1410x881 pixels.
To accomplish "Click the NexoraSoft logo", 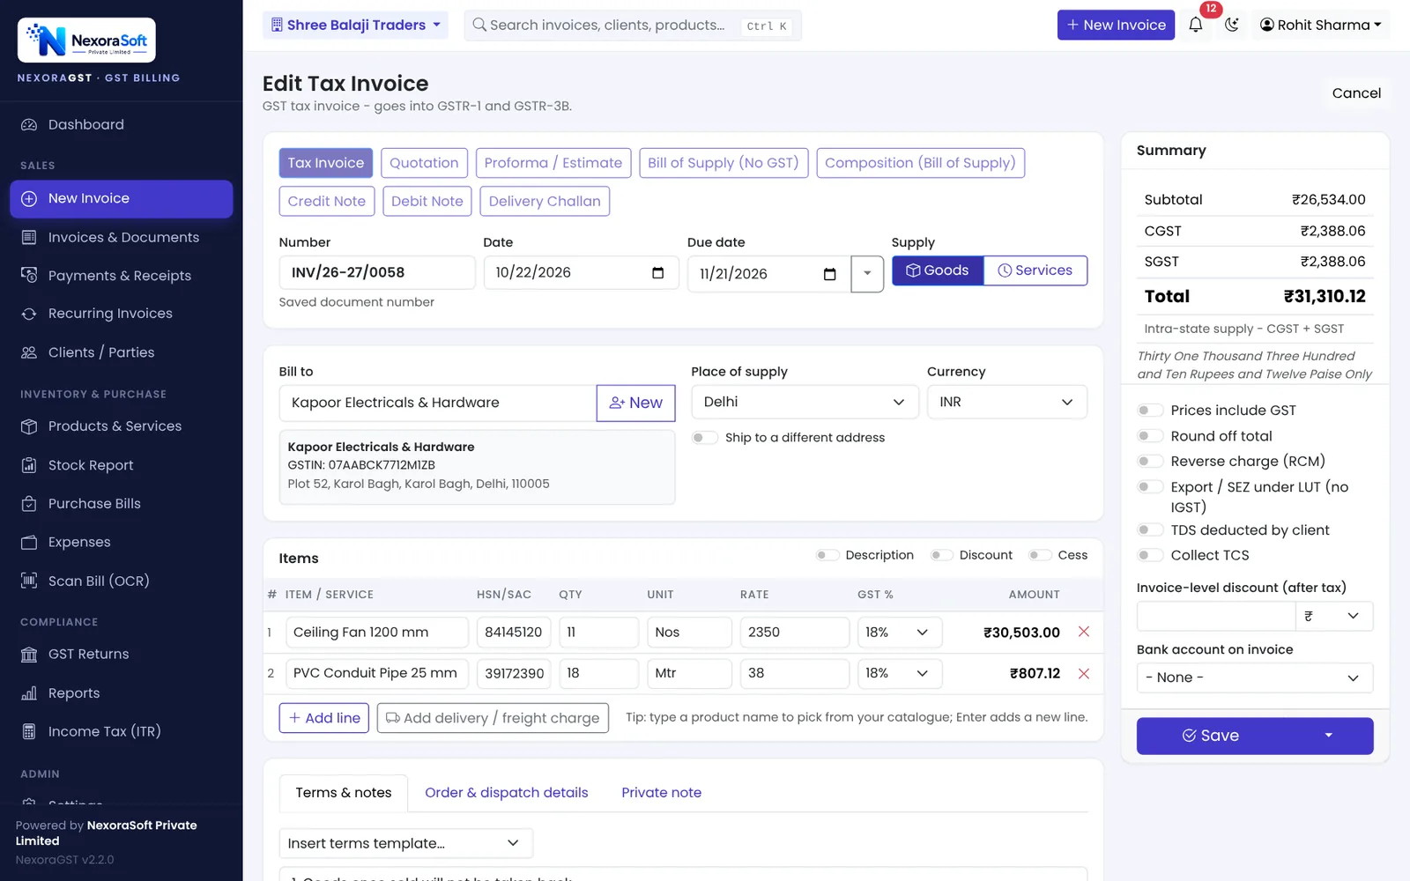I will pyautogui.click(x=86, y=41).
